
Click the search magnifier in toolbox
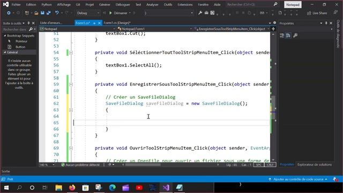[31, 29]
